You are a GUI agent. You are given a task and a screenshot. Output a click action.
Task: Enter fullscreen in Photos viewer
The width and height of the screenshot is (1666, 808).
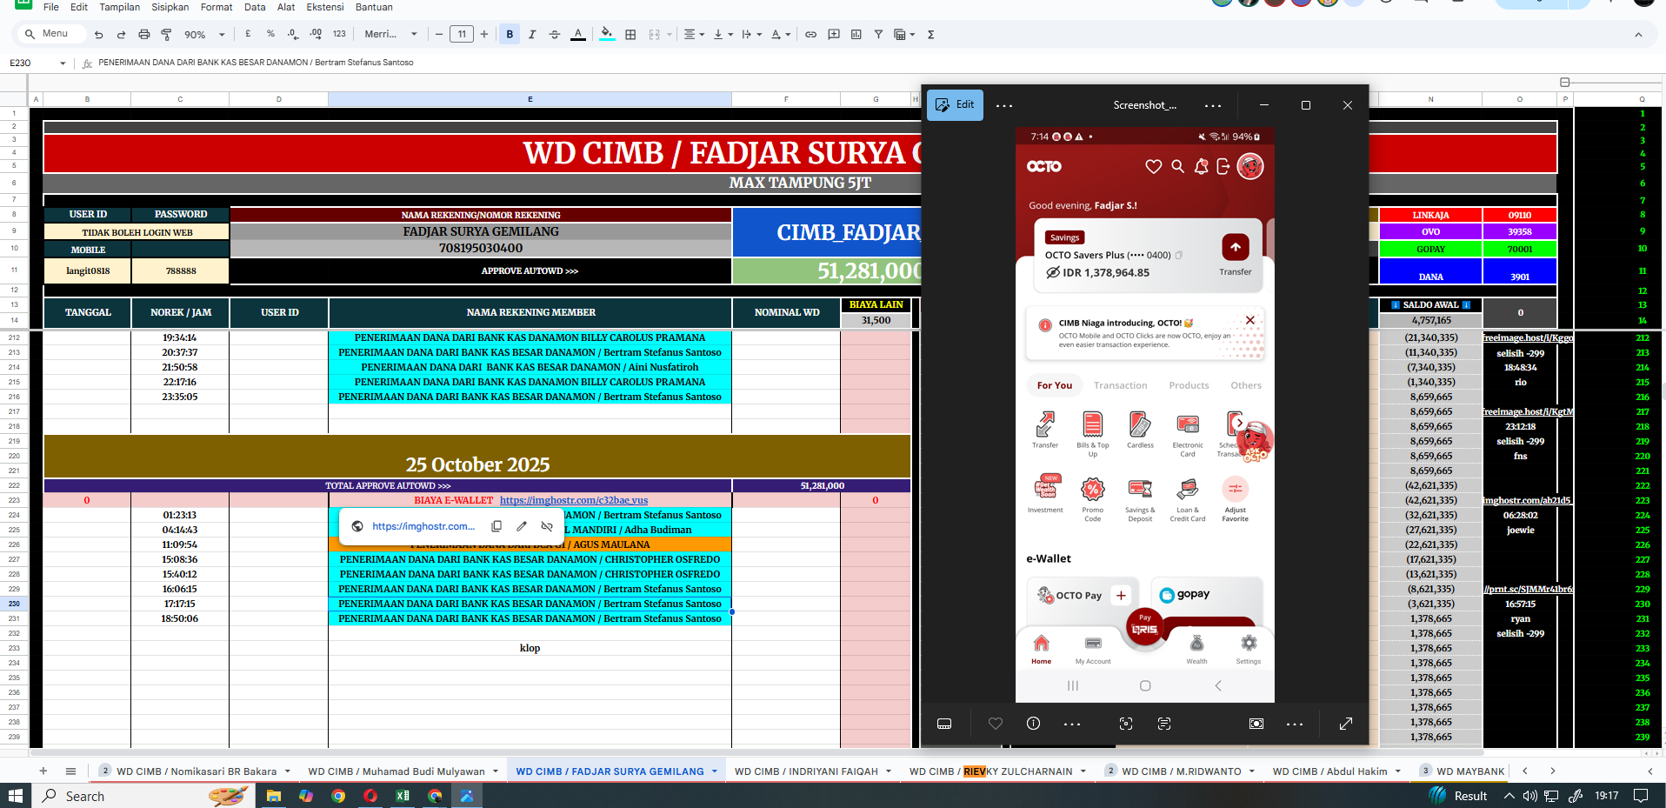[x=1346, y=724]
